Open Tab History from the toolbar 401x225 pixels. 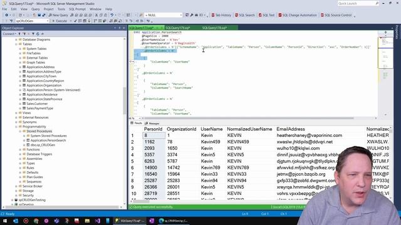point(221,15)
